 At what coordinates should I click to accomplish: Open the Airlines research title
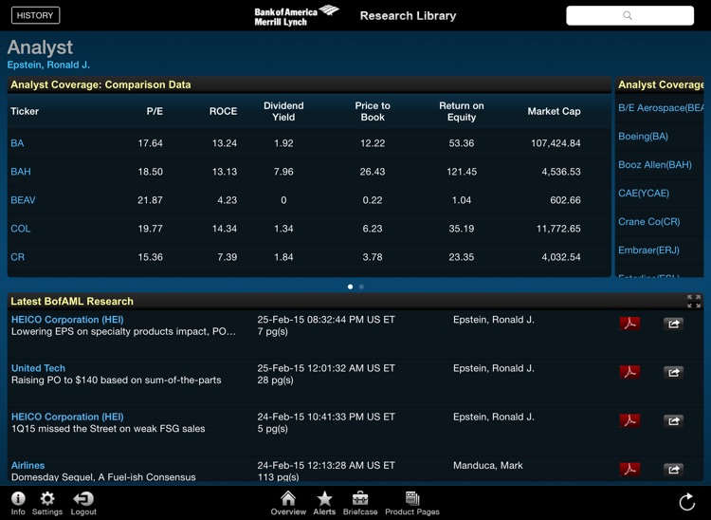pyautogui.click(x=28, y=465)
